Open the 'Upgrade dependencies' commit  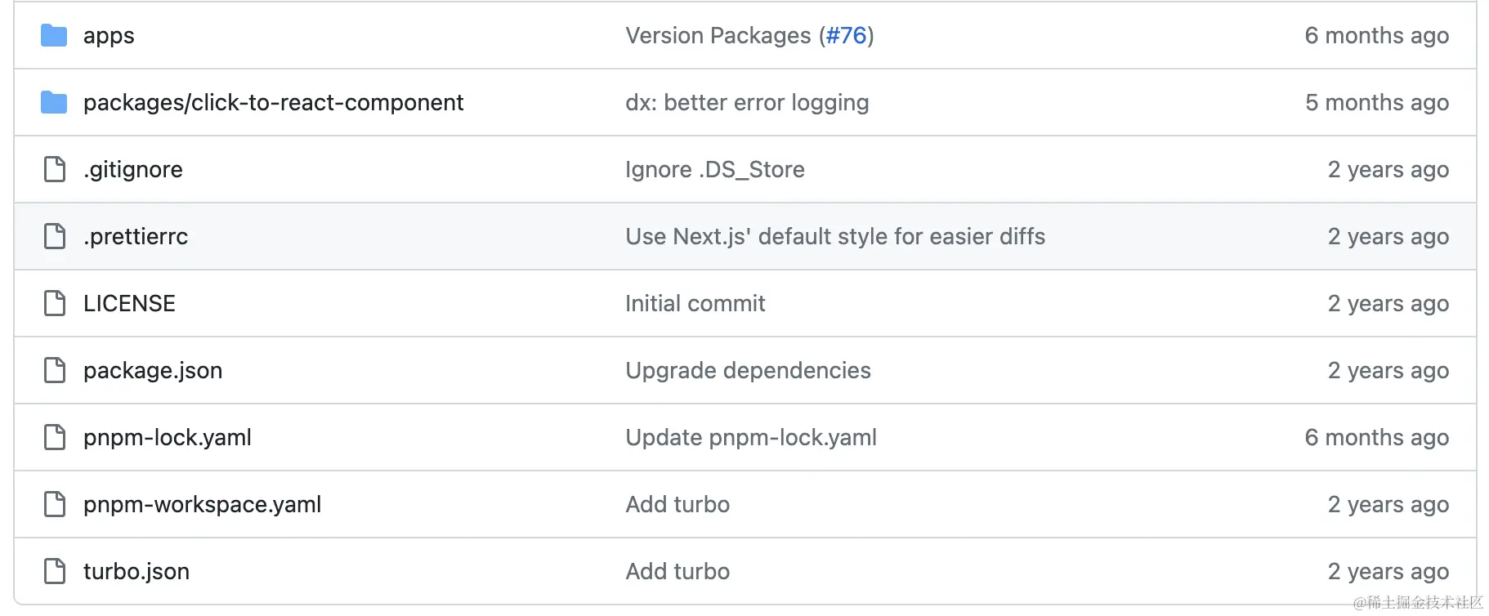[x=748, y=371]
